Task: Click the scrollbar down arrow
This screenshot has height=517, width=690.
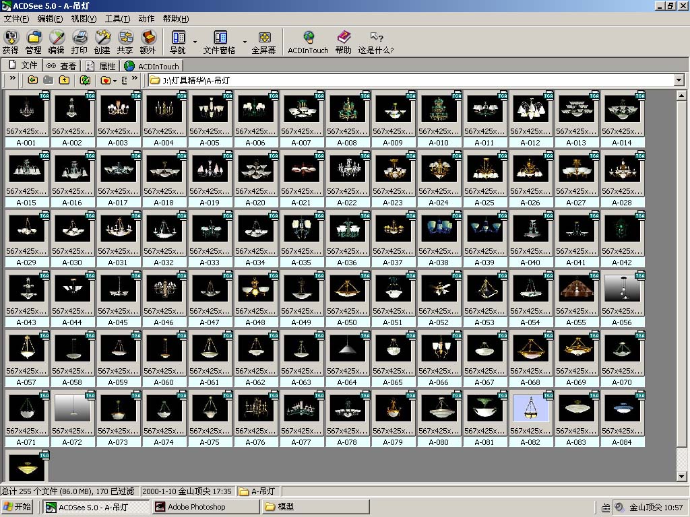Action: [x=681, y=476]
